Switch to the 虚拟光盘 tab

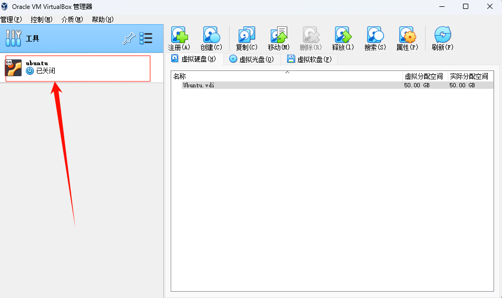251,59
